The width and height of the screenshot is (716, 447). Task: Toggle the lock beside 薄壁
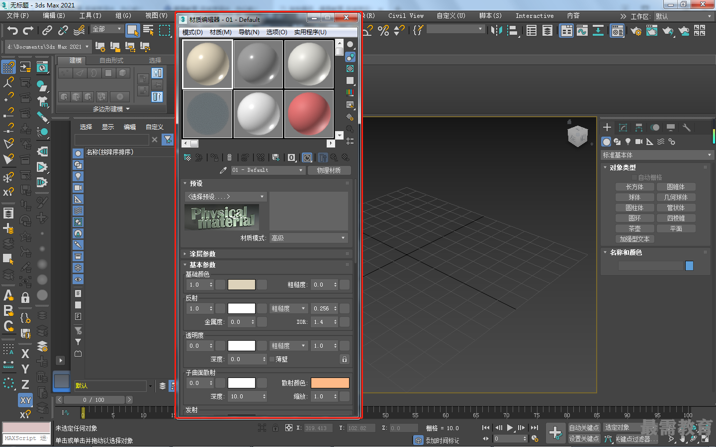(344, 359)
